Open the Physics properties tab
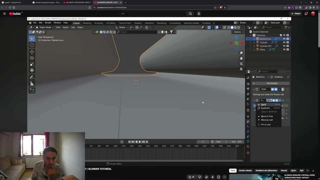 click(x=248, y=131)
